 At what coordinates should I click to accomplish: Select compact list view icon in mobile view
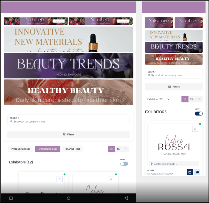[199, 99]
